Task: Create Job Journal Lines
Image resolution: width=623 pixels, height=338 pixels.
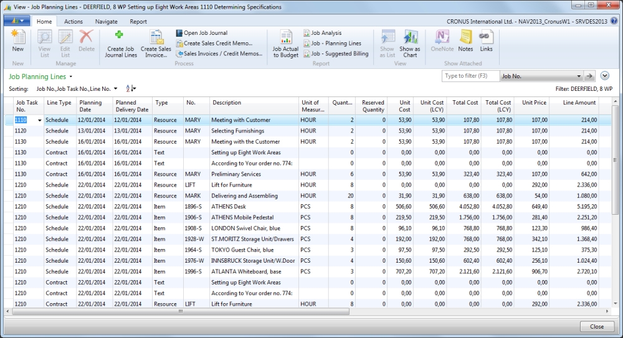Action: pos(121,44)
